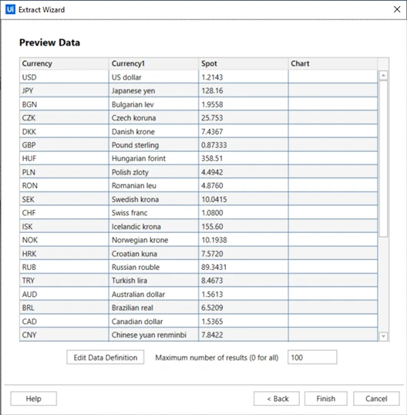Image resolution: width=407 pixels, height=415 pixels.
Task: Click the maximum number of results field
Action: coord(312,357)
